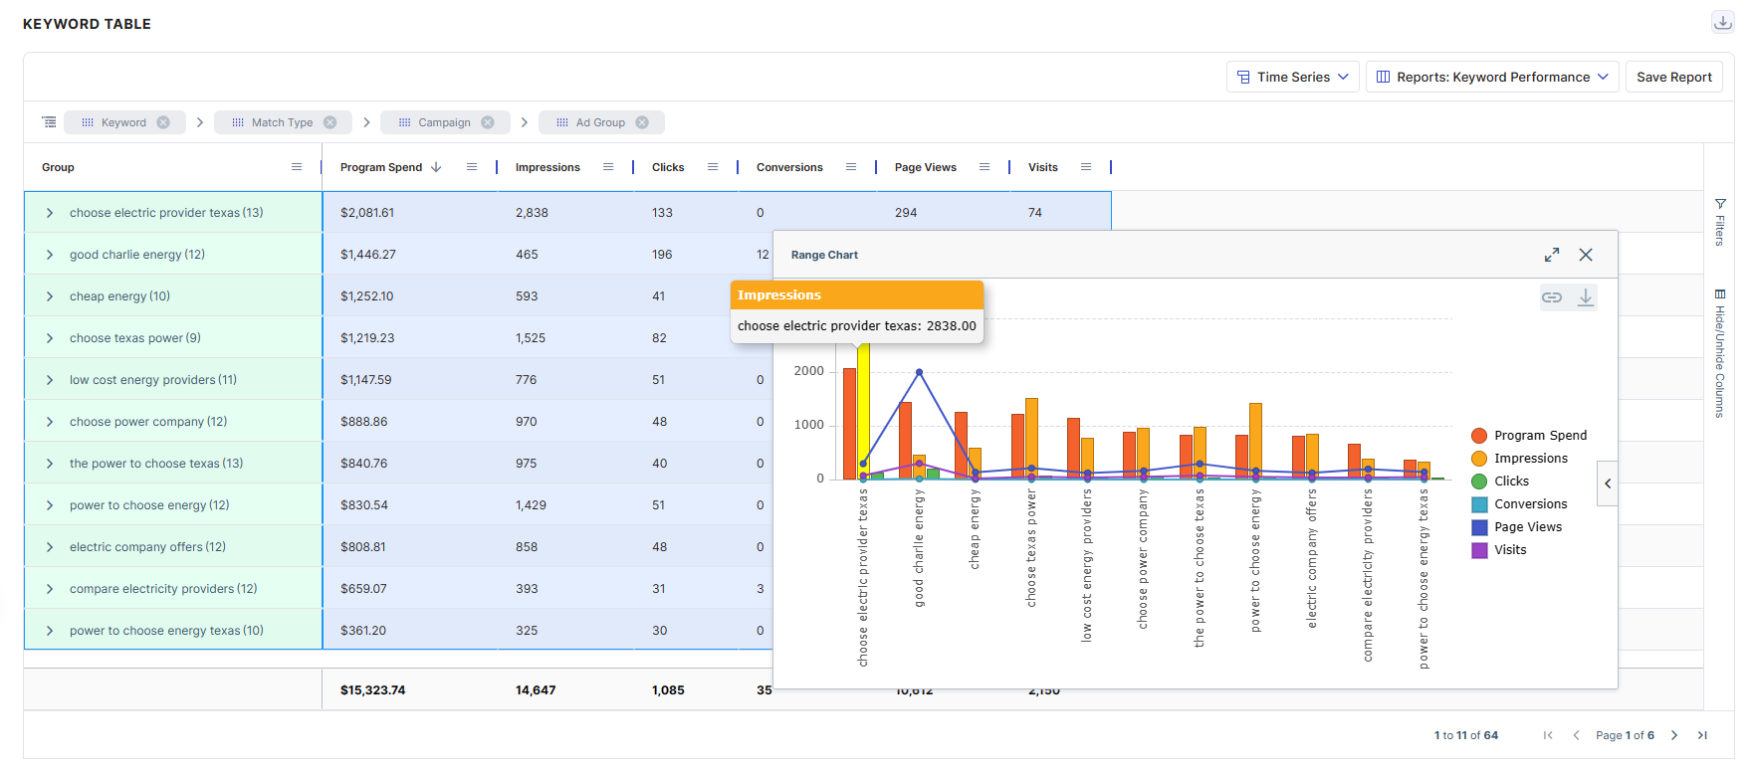Remove the Ad Group grouping chip
The height and width of the screenshot is (774, 1752).
pyautogui.click(x=642, y=122)
